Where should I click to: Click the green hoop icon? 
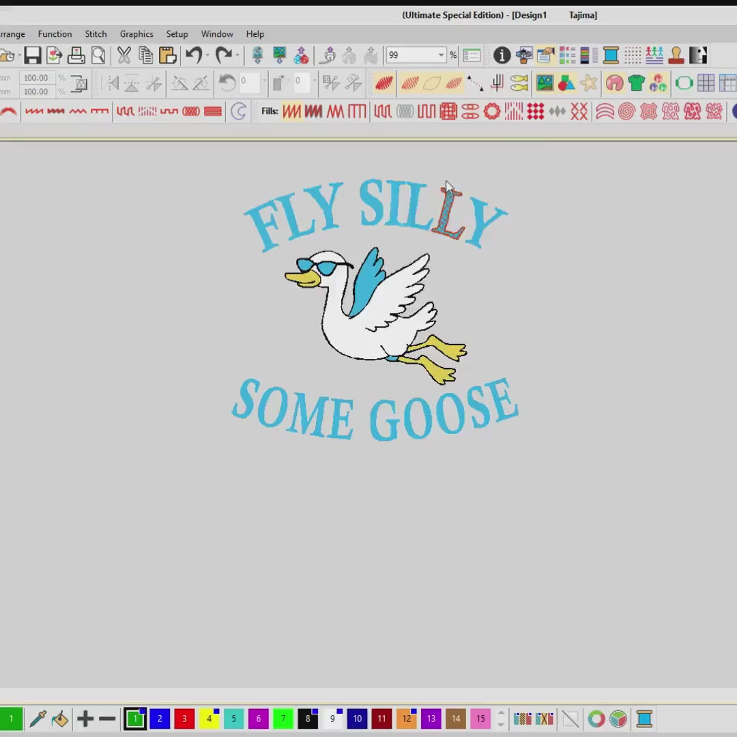click(x=684, y=83)
